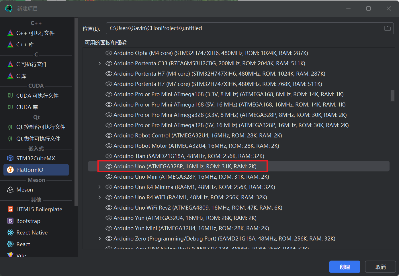Click eye icon beside Arduino Robot Motor
This screenshot has width=399, height=276.
click(x=109, y=146)
